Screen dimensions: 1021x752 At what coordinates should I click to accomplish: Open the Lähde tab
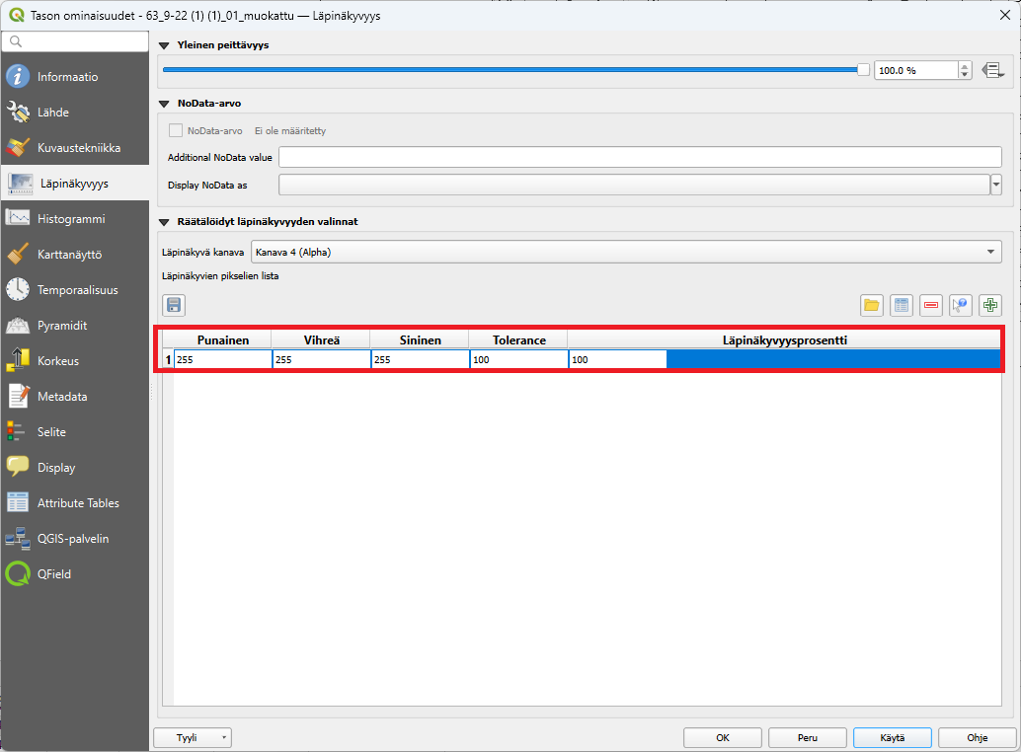point(75,113)
